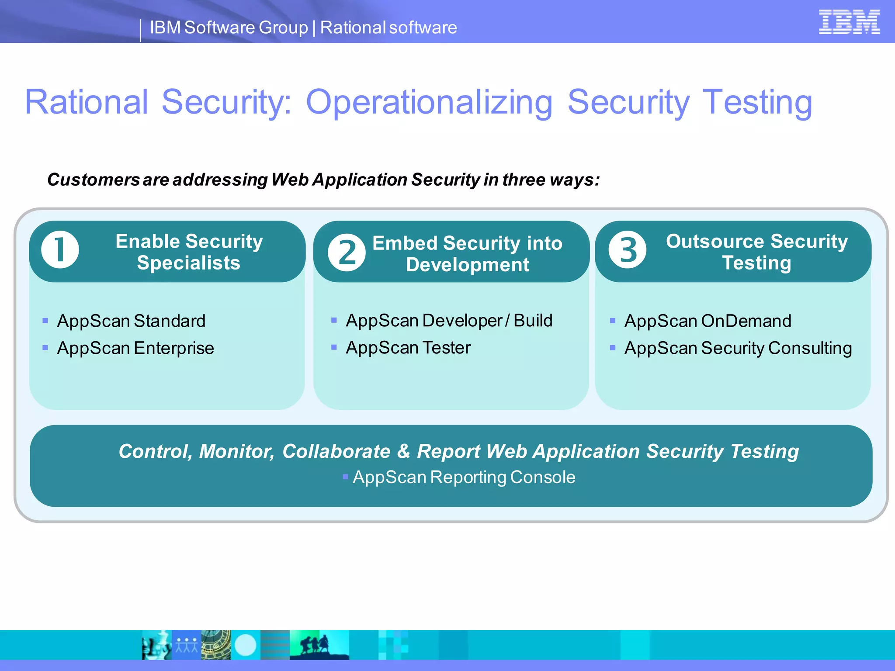Click the AppScan Enterprise bullet item

(135, 348)
